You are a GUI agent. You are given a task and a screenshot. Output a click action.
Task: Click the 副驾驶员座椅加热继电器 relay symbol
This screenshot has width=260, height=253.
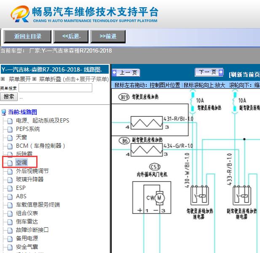242,195
